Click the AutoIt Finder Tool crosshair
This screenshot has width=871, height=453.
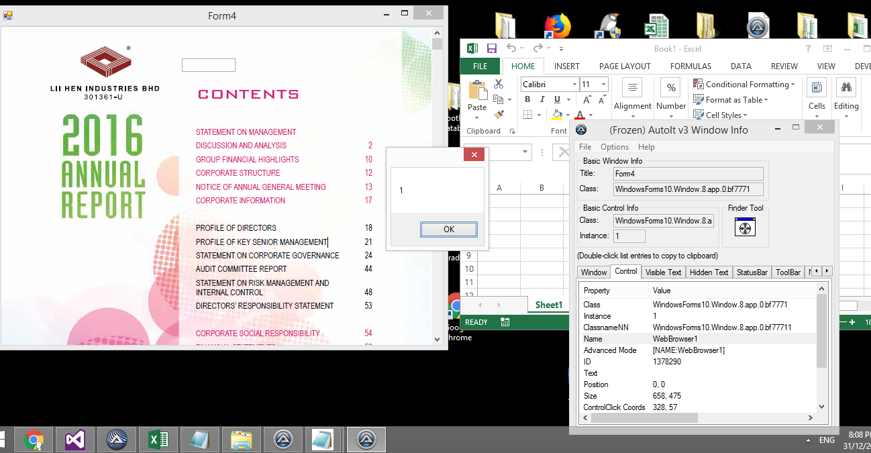pyautogui.click(x=745, y=227)
